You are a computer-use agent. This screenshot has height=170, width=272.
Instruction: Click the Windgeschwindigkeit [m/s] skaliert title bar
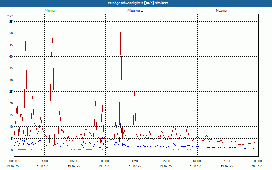(x=136, y=3)
